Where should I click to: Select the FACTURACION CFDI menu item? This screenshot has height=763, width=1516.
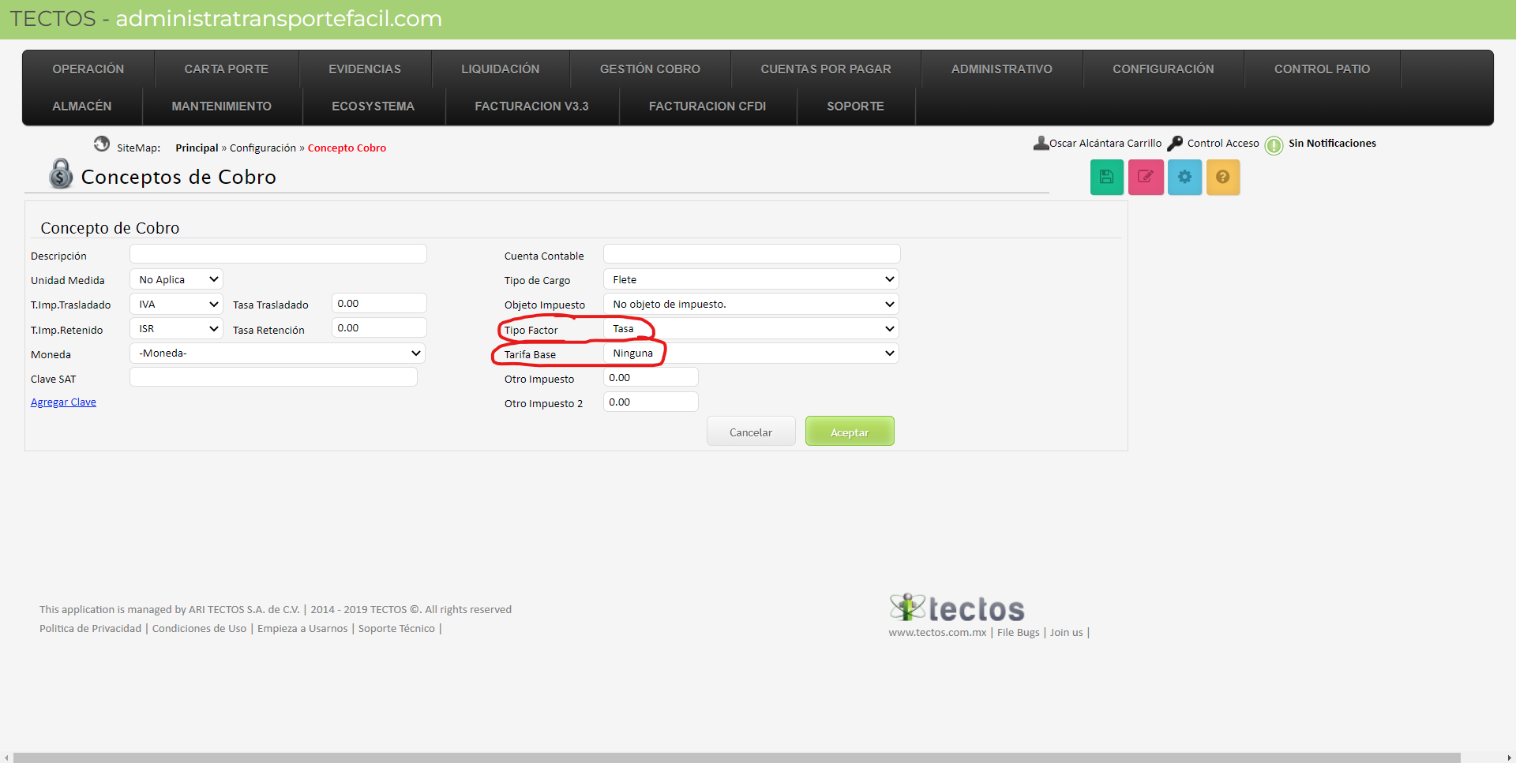click(707, 107)
